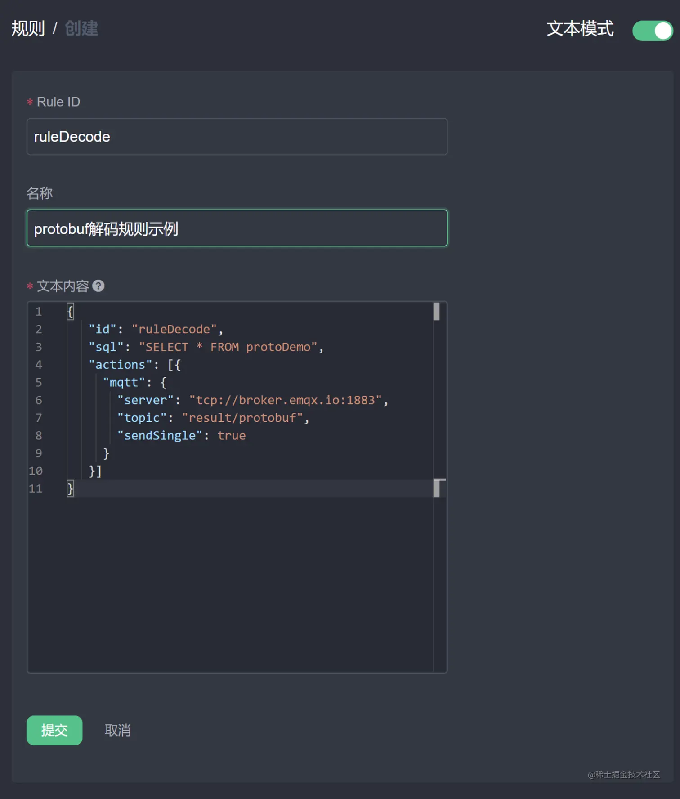Click the 创建 breadcrumb text
680x799 pixels.
pyautogui.click(x=81, y=29)
